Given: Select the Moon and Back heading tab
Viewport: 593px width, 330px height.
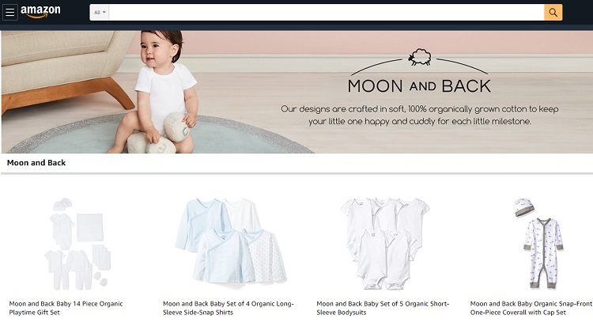Looking at the screenshot, I should coord(36,163).
